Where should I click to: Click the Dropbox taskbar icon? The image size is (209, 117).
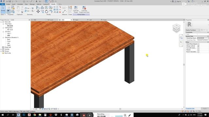pyautogui.click(x=56, y=115)
